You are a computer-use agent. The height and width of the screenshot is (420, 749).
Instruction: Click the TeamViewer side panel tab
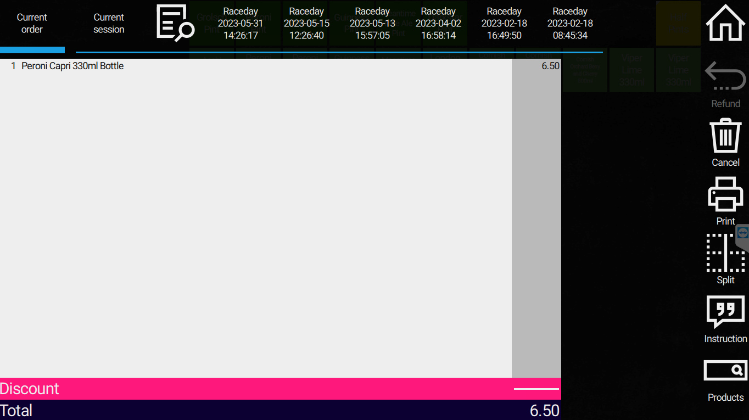[743, 233]
